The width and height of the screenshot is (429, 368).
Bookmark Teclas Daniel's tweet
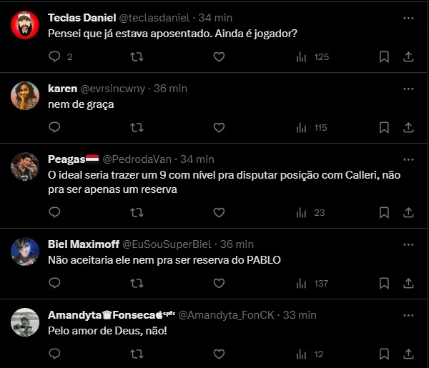(x=384, y=57)
